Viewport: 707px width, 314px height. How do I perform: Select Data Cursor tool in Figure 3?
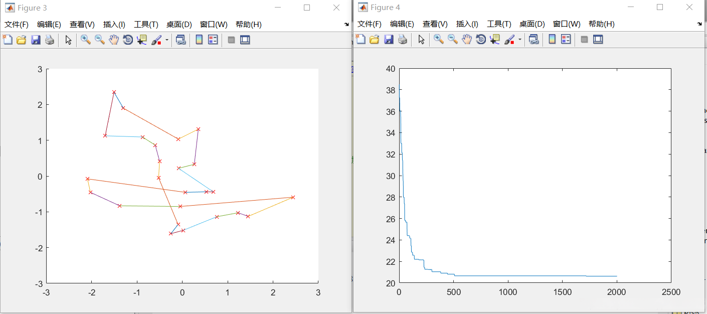coord(142,40)
